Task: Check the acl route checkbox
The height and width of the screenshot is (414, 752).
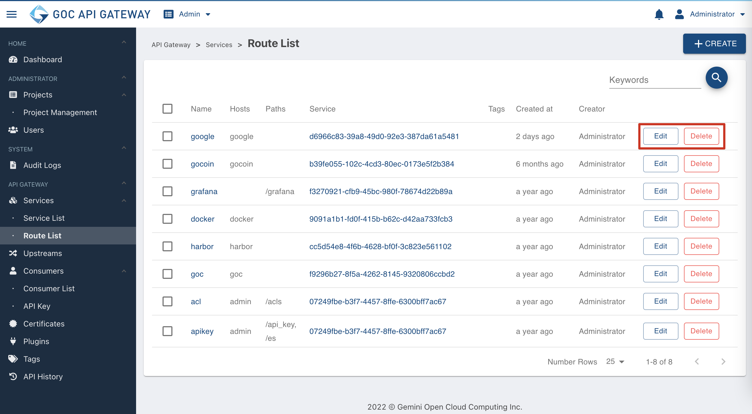Action: point(167,301)
